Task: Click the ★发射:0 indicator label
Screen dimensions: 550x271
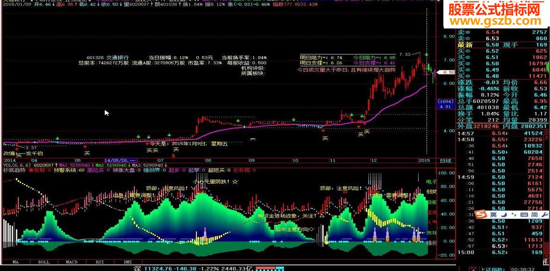Action: click(x=40, y=170)
